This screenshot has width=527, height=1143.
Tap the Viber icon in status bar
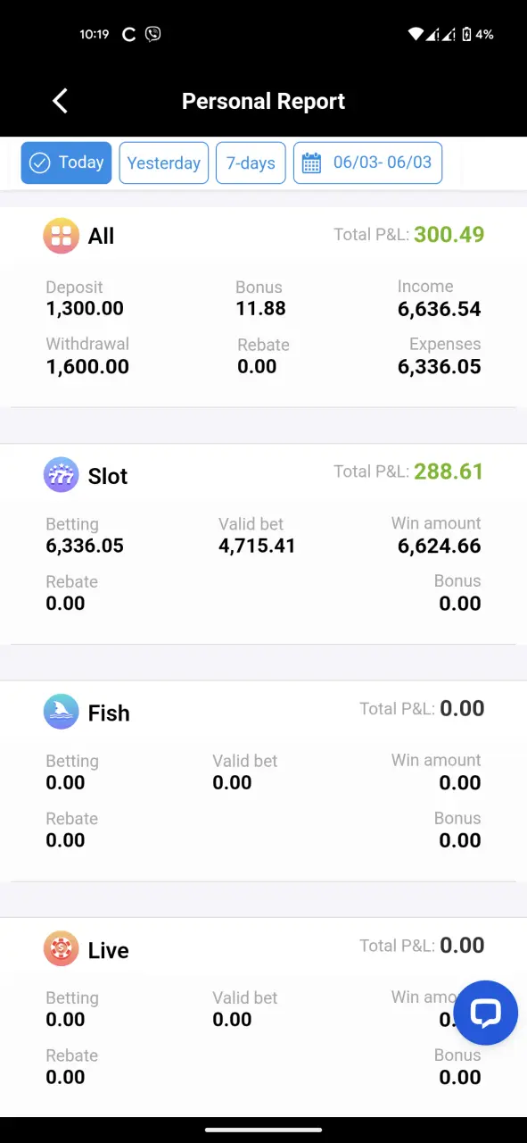[152, 34]
